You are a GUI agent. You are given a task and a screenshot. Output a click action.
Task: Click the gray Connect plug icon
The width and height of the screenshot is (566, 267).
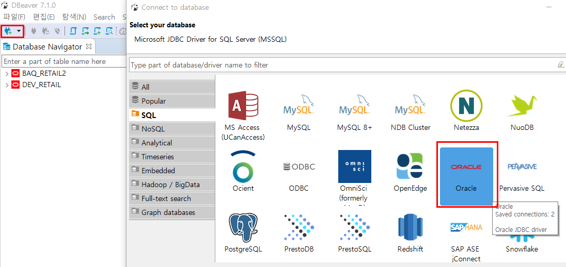coord(34,31)
